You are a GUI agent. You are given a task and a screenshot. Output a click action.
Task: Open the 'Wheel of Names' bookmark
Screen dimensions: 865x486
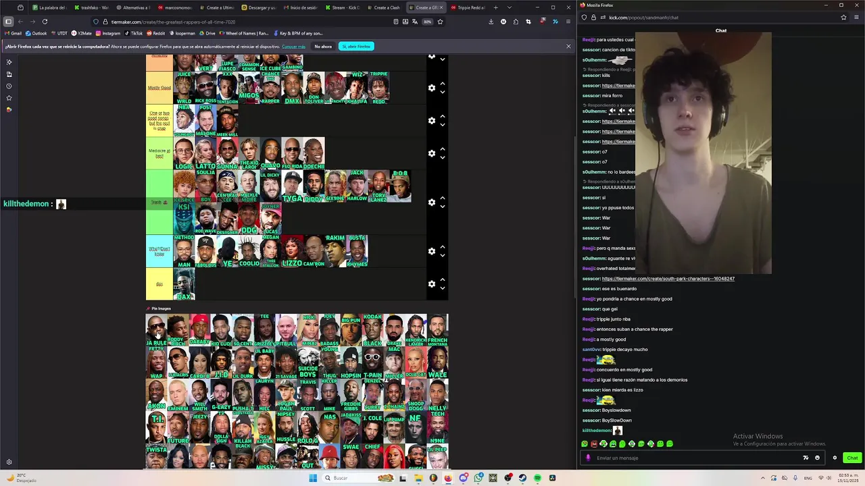pyautogui.click(x=245, y=33)
